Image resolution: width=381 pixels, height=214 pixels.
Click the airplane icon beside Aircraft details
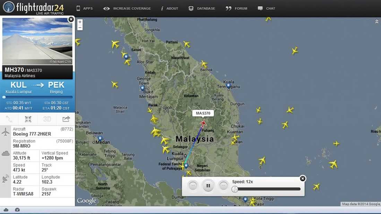(6, 132)
